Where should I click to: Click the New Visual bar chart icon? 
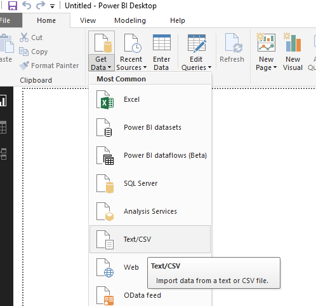[x=293, y=42]
